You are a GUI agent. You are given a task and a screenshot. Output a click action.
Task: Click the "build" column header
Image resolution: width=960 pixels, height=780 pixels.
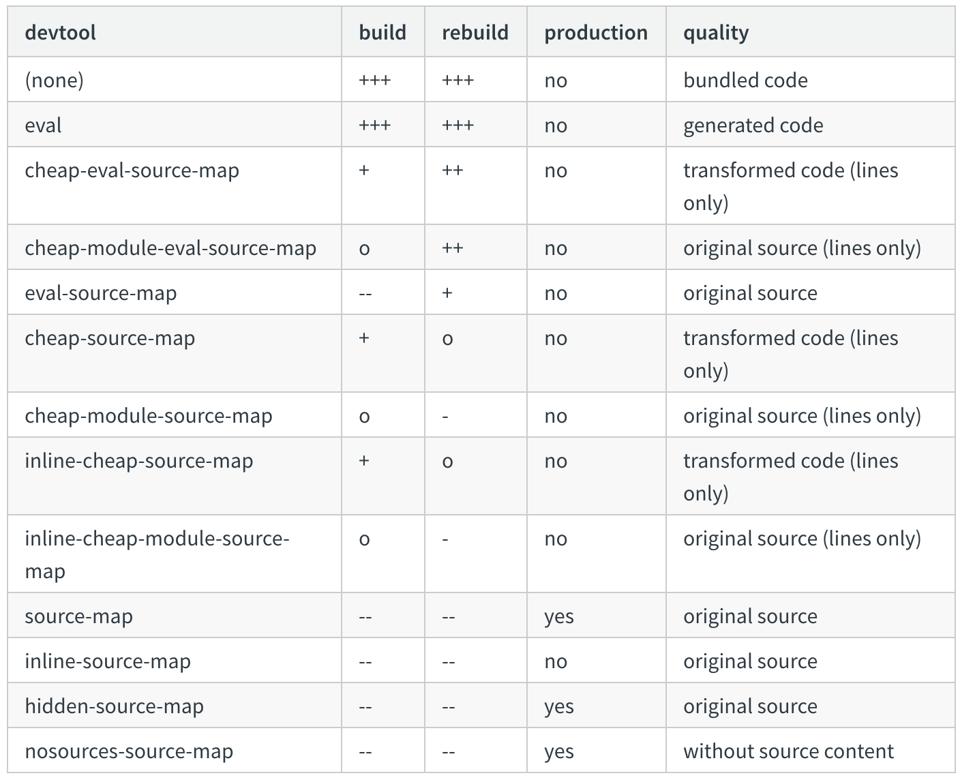pos(382,33)
